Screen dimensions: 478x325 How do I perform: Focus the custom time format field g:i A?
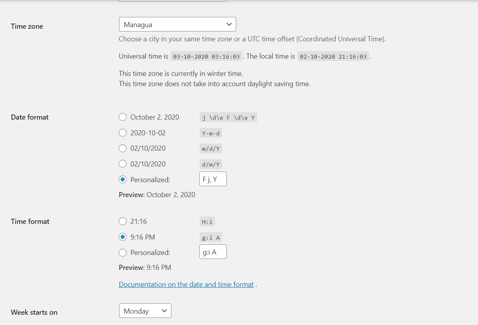tap(213, 252)
